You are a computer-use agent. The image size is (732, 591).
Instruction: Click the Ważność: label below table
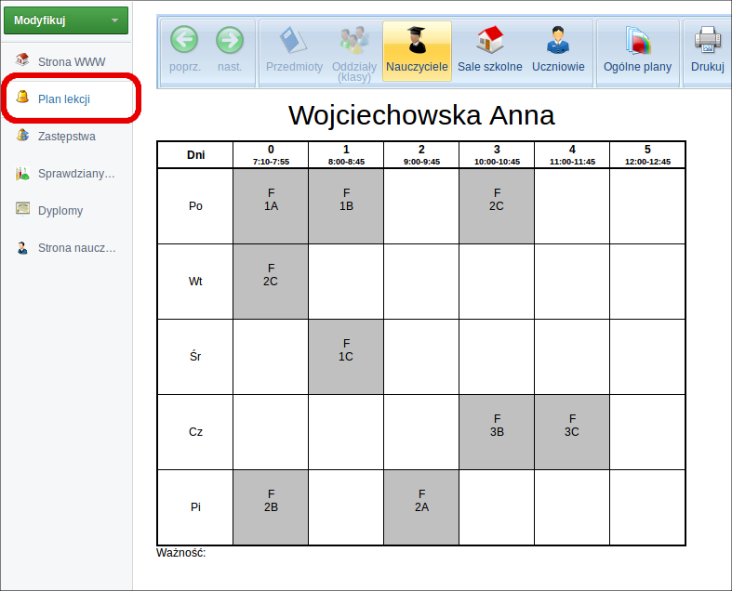pos(181,553)
